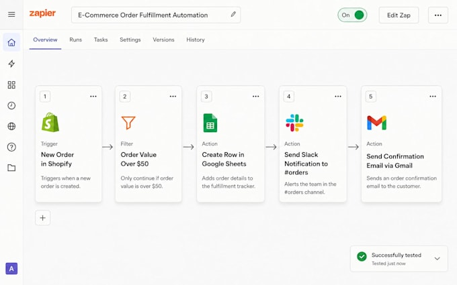Expand the Successfully tested panel chevron
The image size is (457, 285).
(438, 259)
